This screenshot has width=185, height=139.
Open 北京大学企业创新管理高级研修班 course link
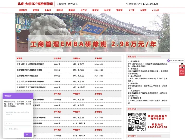click(x=30, y=64)
